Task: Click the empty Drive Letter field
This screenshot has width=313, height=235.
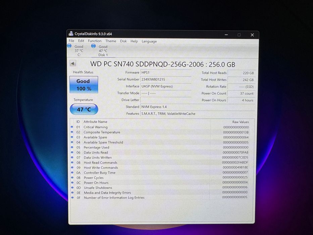Action: click(166, 100)
